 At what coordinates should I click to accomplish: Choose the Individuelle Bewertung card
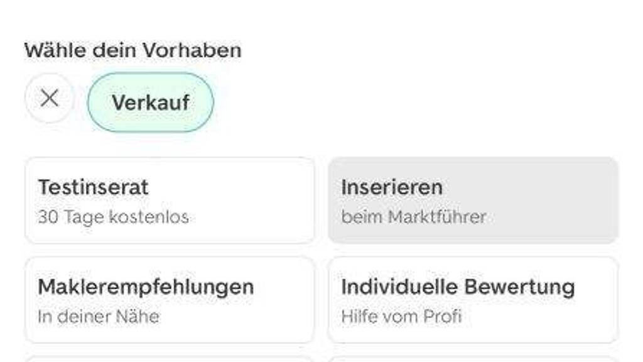(473, 300)
